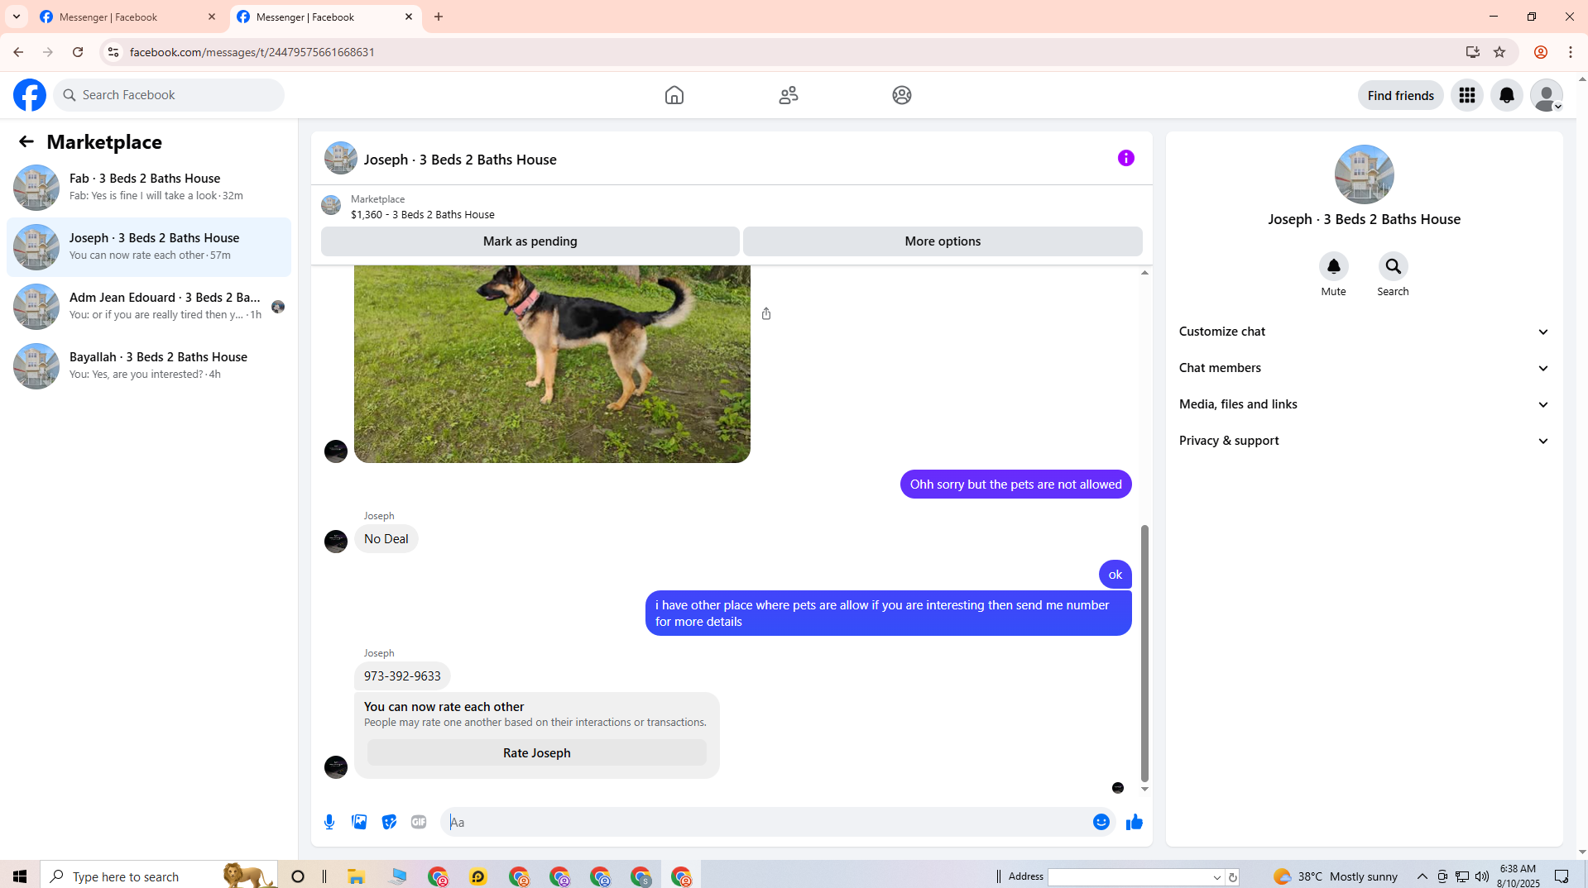Click the Search Facebook field

click(x=170, y=95)
